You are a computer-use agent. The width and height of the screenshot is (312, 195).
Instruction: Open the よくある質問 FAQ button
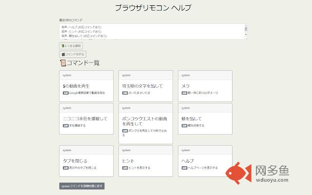(71, 46)
